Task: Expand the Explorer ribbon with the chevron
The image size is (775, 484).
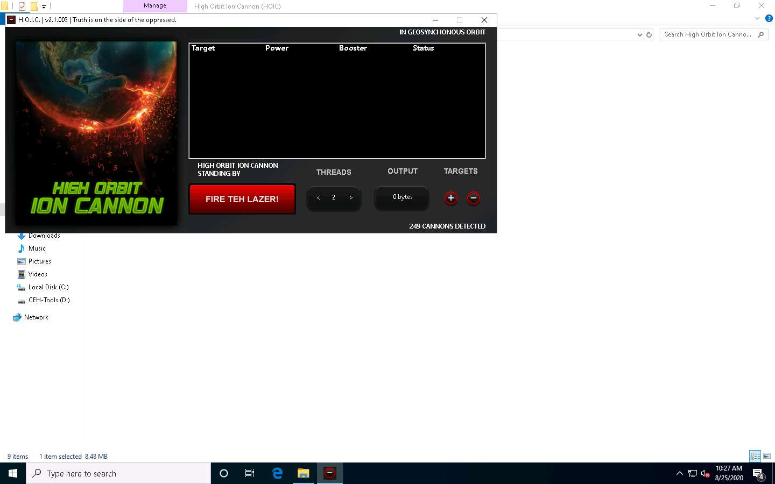Action: [x=757, y=18]
